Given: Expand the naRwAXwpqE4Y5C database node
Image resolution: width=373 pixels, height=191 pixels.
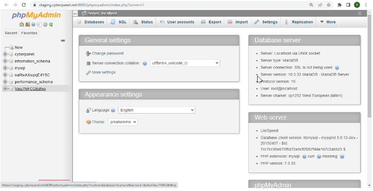Looking at the screenshot, I should pos(5,75).
